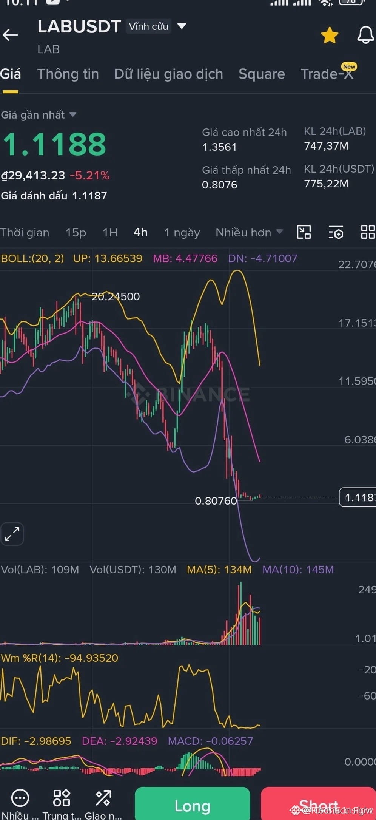The image size is (376, 820).
Task: Tap the 24h low value 0.8076
Action: [219, 185]
